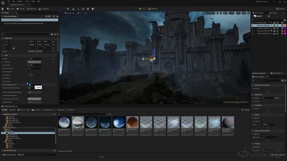Collapse the Transform section
Viewport: 287px width, 161px height.
(2, 38)
